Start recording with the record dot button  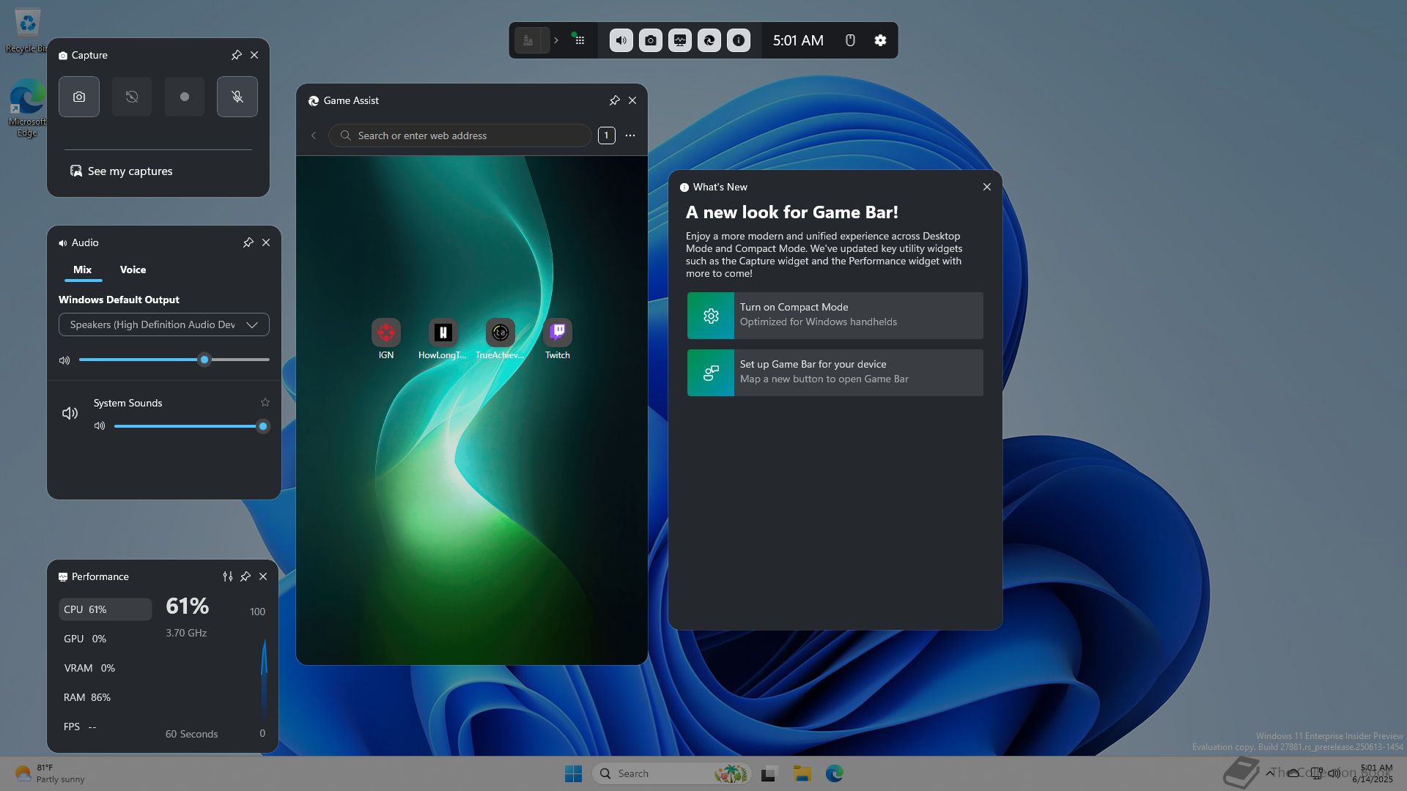[185, 97]
